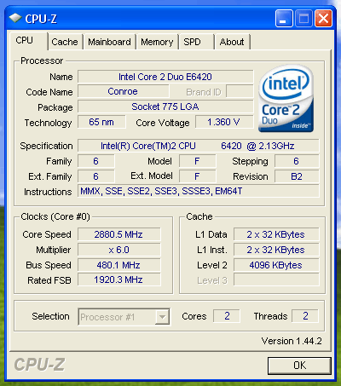Click the Core Voltage value 1.360 V
Screen dimensions: 341x386
(224, 122)
